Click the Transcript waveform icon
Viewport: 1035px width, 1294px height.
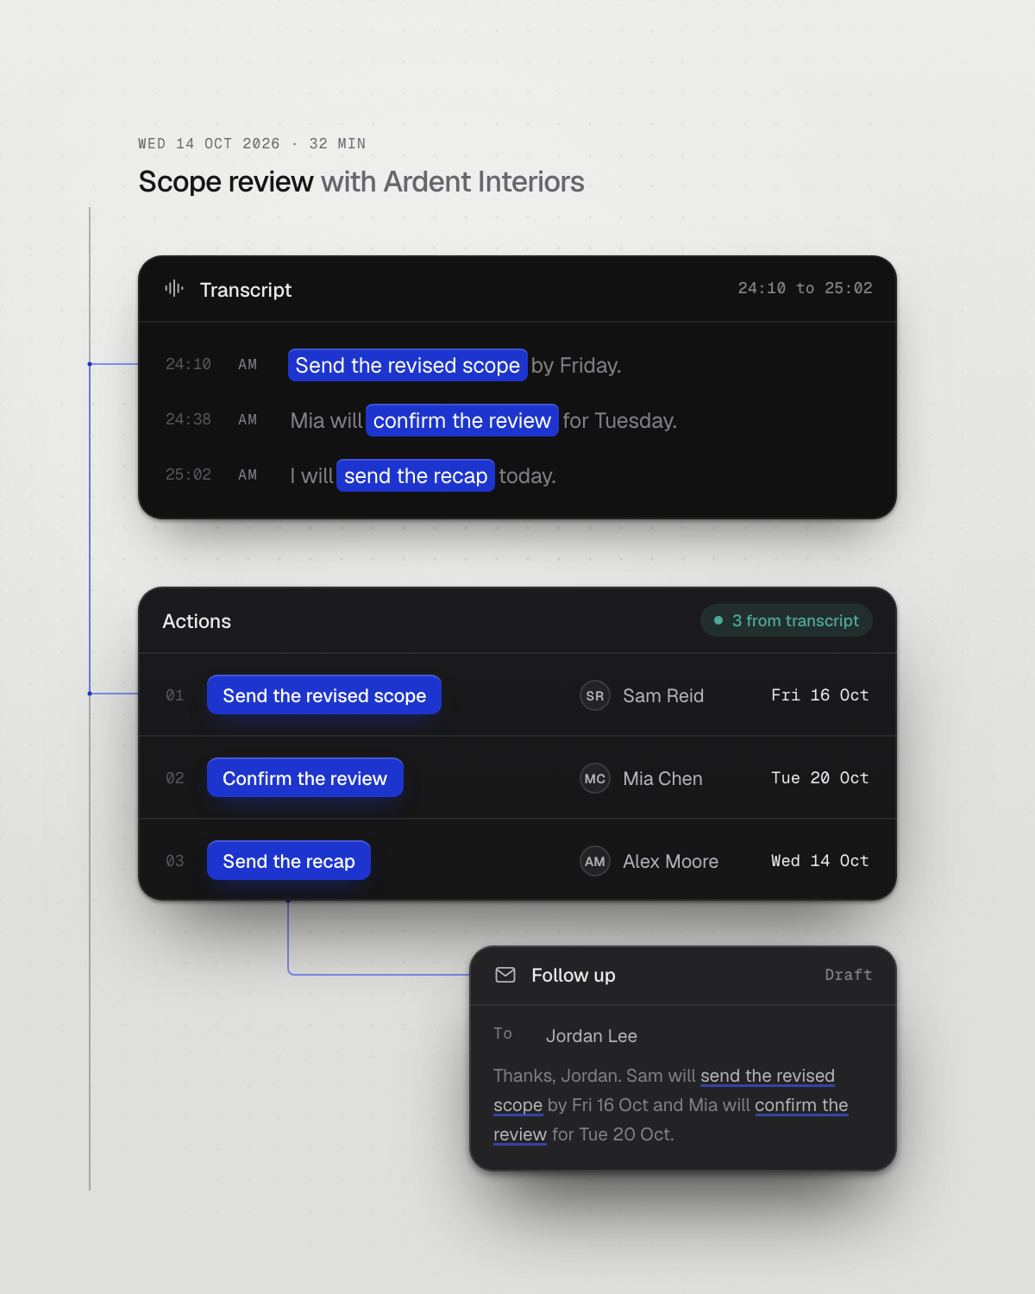click(174, 288)
